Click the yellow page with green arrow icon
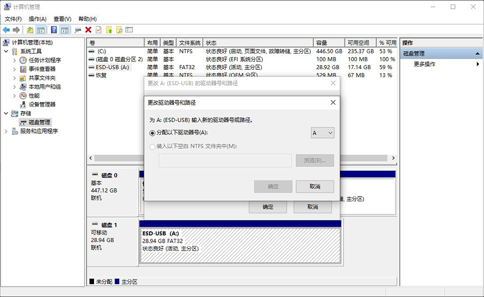484x297 pixels. (x=109, y=30)
